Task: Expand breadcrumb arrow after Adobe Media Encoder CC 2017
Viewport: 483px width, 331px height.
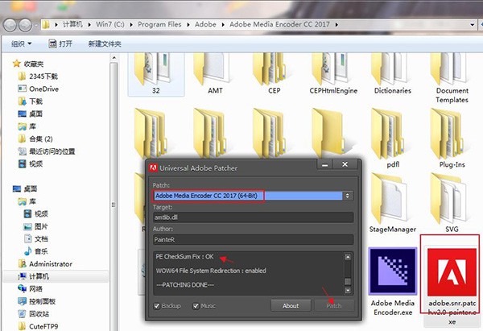Action: pos(336,24)
